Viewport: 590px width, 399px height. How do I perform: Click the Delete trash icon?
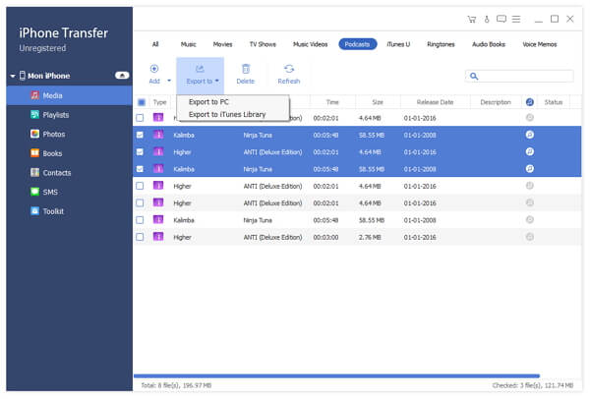tap(245, 69)
